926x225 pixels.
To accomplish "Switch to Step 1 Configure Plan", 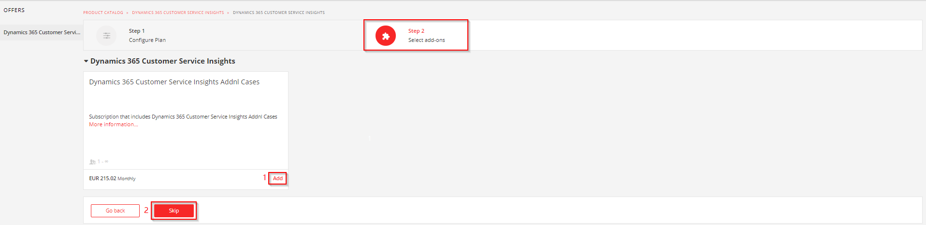I will pos(147,36).
